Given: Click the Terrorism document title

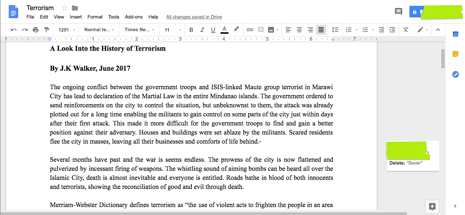Looking at the screenshot, I should click(x=40, y=8).
